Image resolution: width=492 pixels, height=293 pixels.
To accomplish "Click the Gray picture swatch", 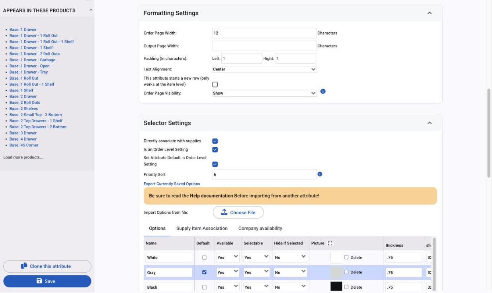I will (336, 272).
